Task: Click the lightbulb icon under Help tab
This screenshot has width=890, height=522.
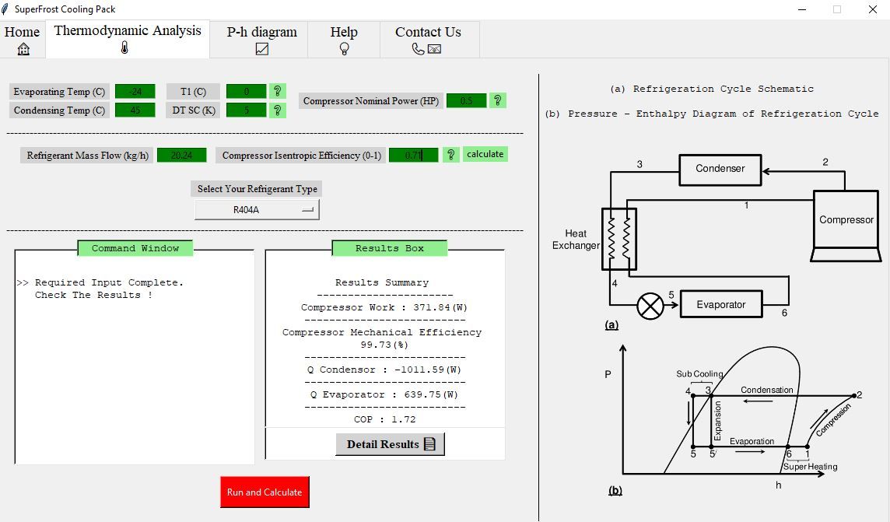Action: (x=343, y=48)
